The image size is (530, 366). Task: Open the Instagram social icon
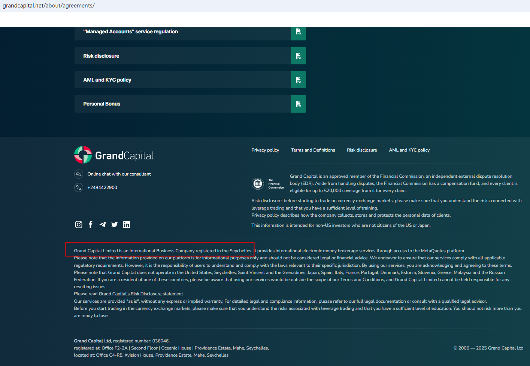click(79, 225)
